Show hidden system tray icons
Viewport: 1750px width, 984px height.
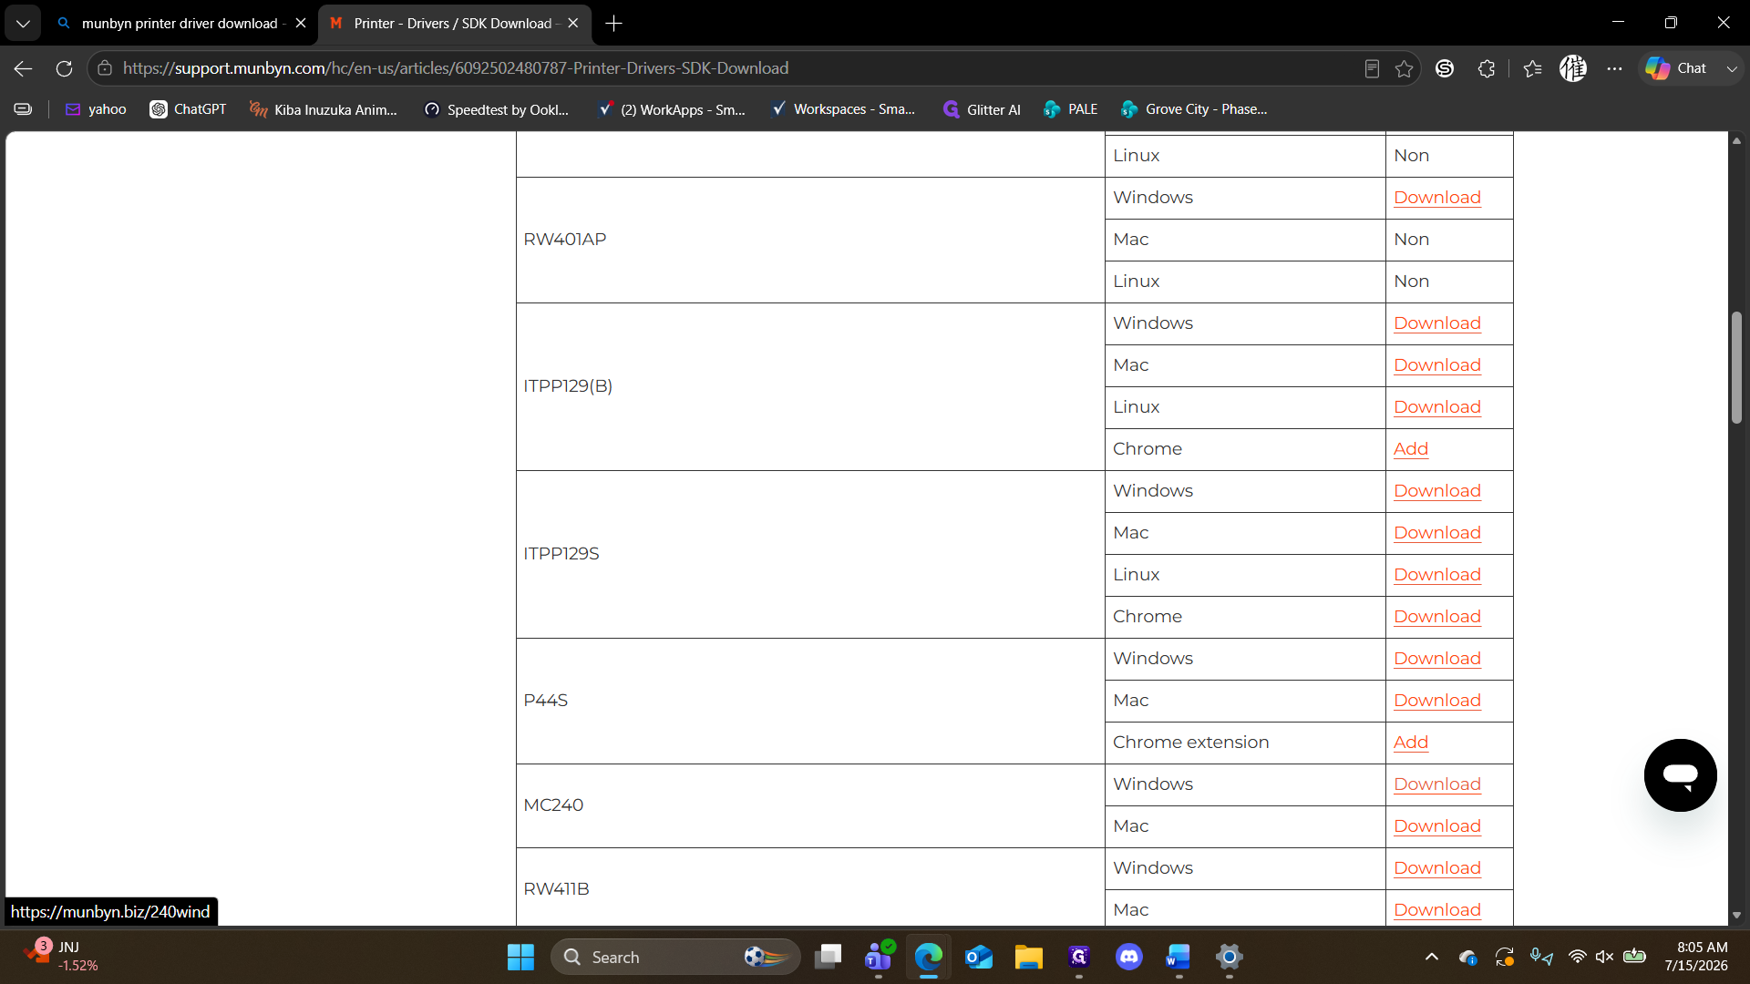[x=1432, y=957]
